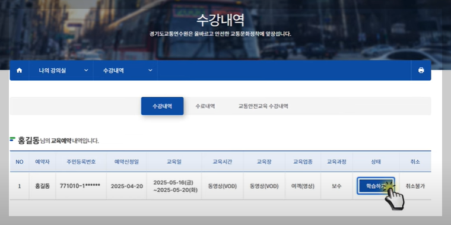This screenshot has width=451, height=225.
Task: Click the 보수 course cell
Action: pos(336,186)
